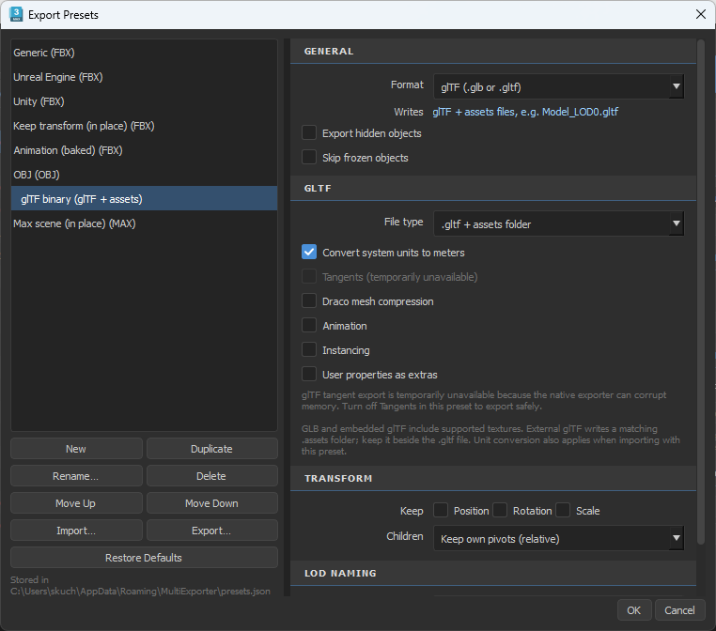Click the presets.json storage path text
The image size is (716, 631).
pos(140,591)
